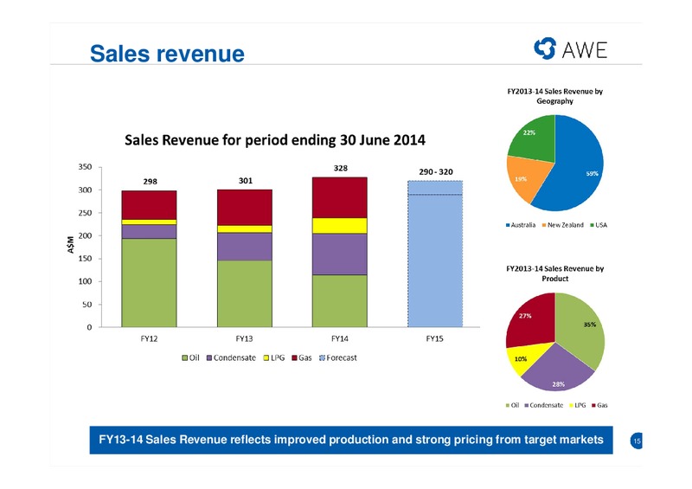Image resolution: width=692 pixels, height=489 pixels.
Task: Click the 350 y-axis value
Action: [x=85, y=167]
